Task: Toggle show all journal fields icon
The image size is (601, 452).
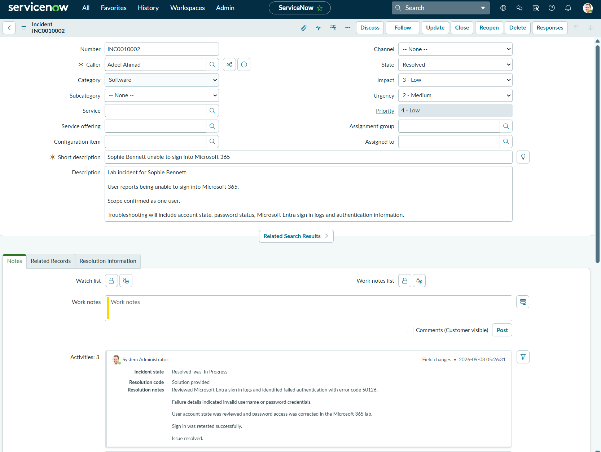Action: (x=523, y=302)
